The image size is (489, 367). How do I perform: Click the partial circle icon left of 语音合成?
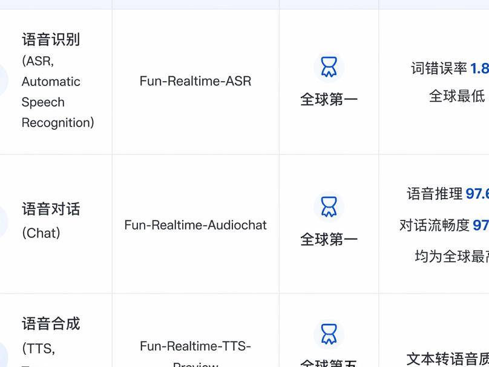(4, 354)
